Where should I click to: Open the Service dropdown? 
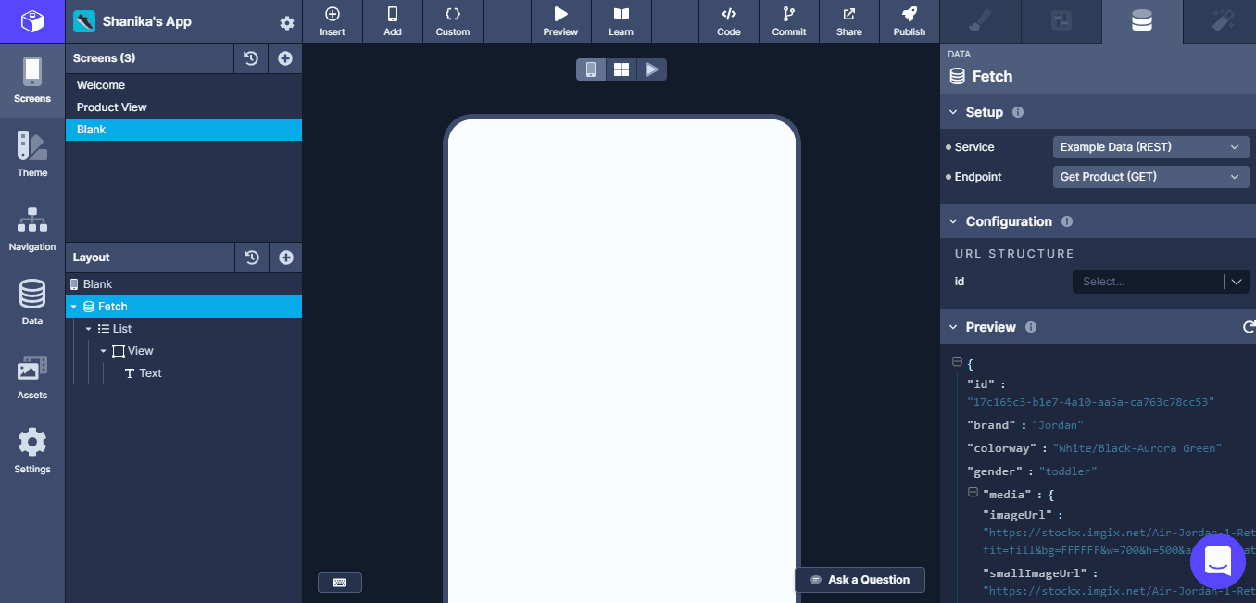click(1150, 147)
